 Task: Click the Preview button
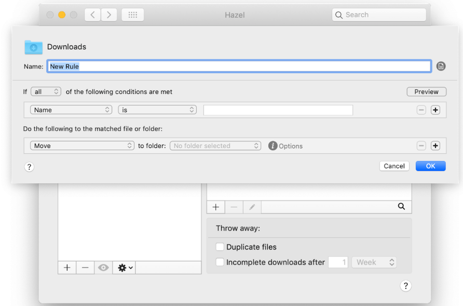(426, 91)
